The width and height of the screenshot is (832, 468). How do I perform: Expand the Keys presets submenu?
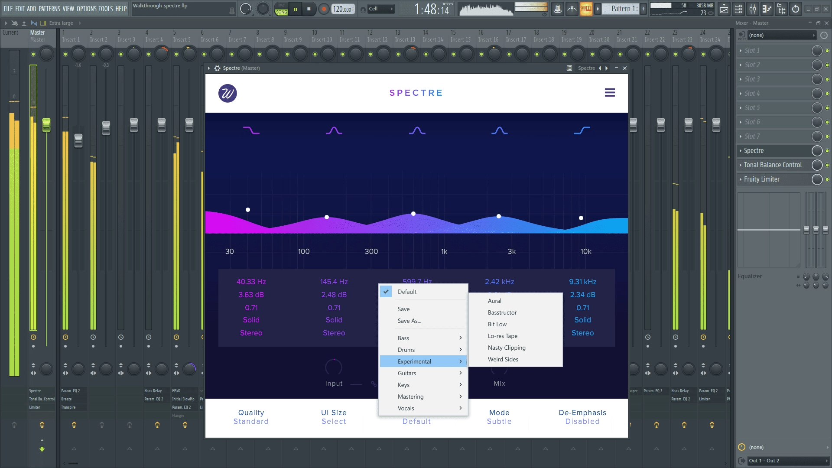point(423,385)
